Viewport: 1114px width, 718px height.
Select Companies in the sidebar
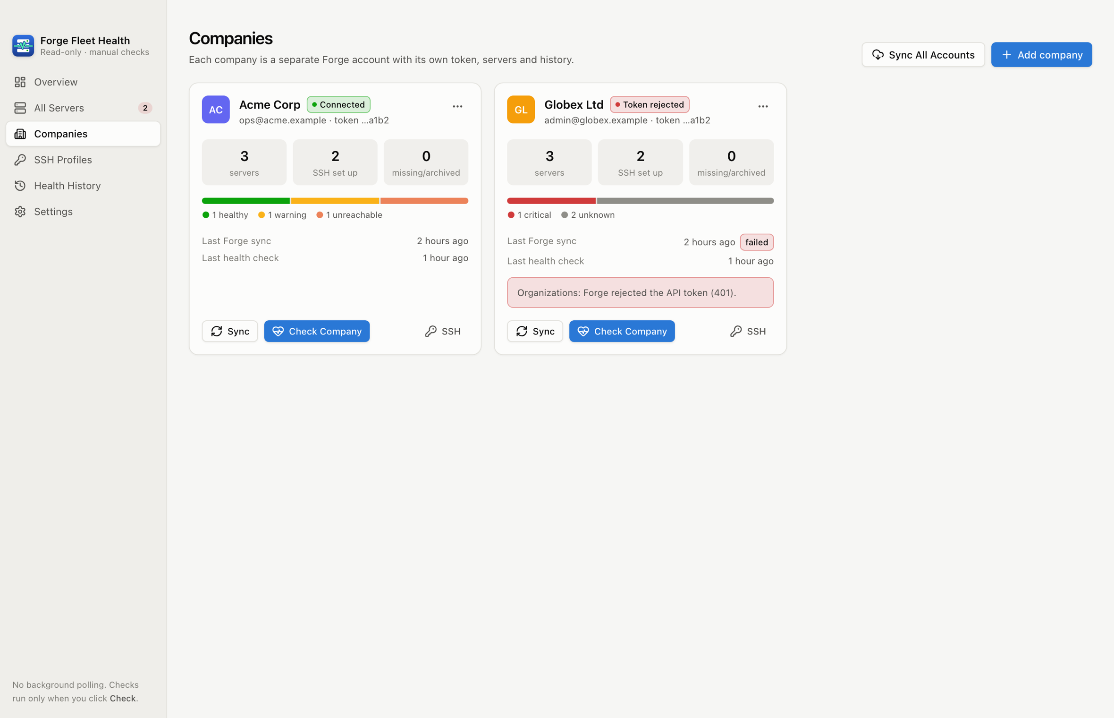83,134
